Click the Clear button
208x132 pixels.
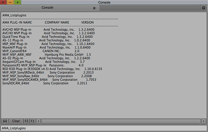(x=16, y=121)
